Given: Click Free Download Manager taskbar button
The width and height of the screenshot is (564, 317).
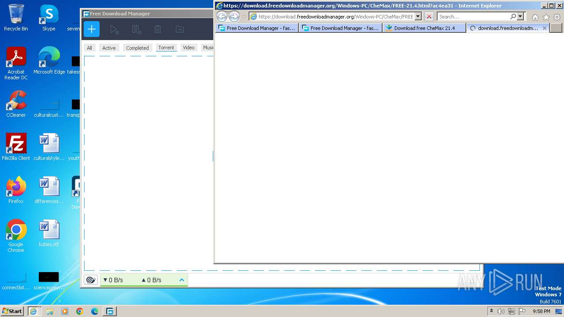Looking at the screenshot, I should [109, 311].
